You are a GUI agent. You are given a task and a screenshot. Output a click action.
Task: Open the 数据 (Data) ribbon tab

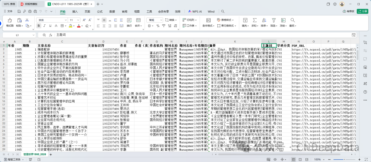(112, 11)
